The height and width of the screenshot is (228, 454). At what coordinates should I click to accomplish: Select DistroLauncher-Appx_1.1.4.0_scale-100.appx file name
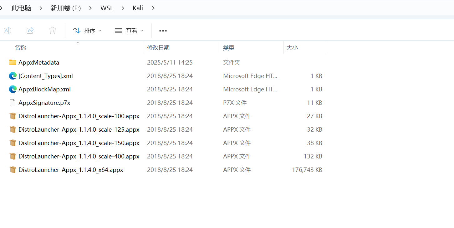click(79, 116)
